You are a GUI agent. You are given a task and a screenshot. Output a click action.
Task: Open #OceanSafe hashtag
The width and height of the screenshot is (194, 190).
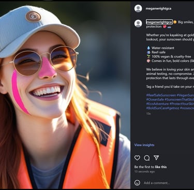point(155,100)
